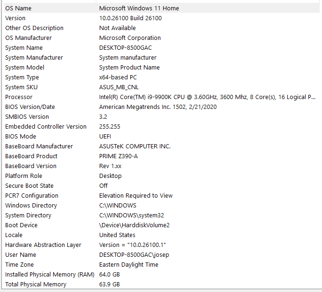The image size is (322, 292).
Task: Select the System Type label
Action: [22, 77]
